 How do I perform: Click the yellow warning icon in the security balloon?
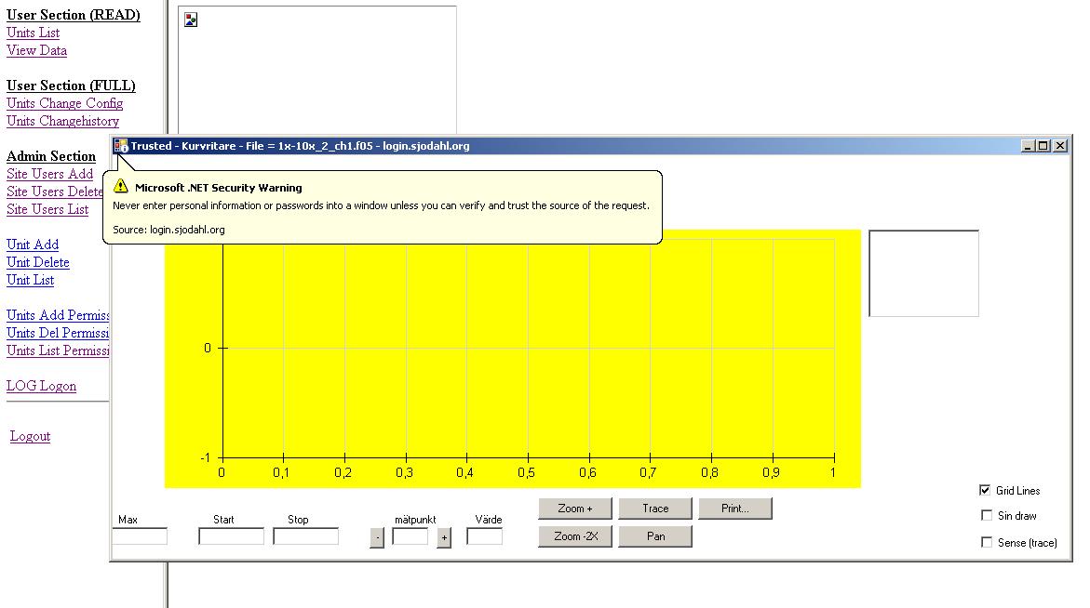click(121, 187)
